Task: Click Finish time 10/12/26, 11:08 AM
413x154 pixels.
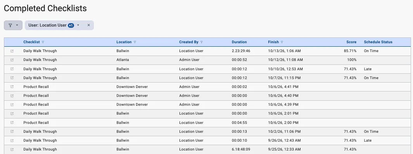Action: pyautogui.click(x=285, y=60)
